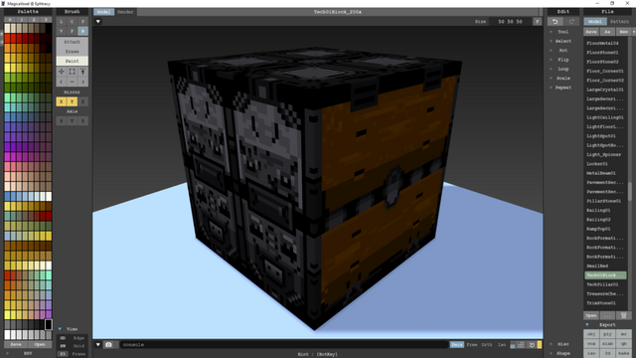Click the right chevron brush icon
This screenshot has width=636, height=358.
[x=82, y=82]
